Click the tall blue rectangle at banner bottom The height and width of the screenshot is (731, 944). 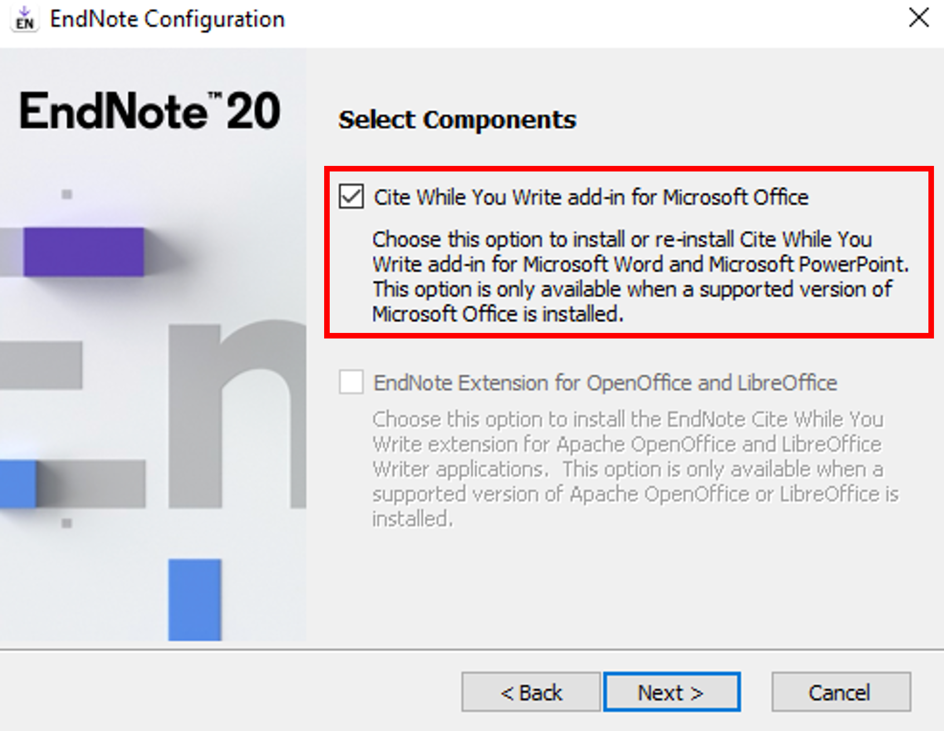point(195,600)
